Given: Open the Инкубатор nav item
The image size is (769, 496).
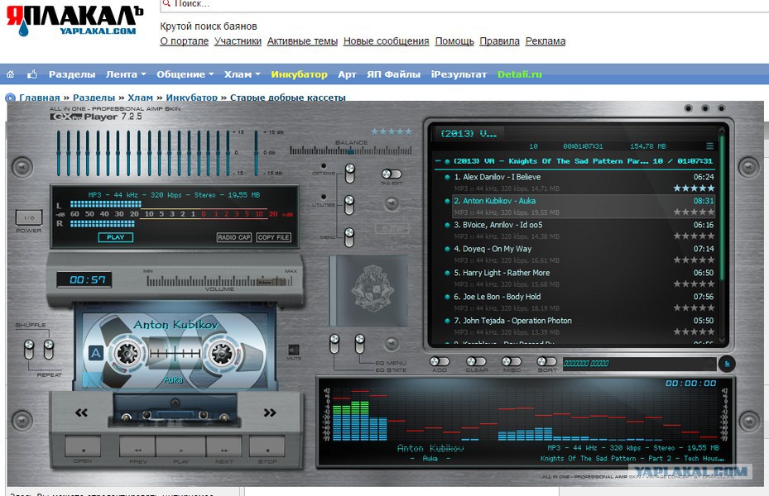Looking at the screenshot, I should (x=299, y=74).
